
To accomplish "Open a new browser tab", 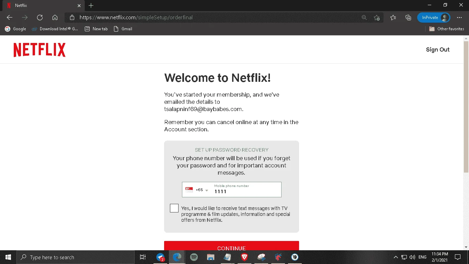I will pos(91,5).
